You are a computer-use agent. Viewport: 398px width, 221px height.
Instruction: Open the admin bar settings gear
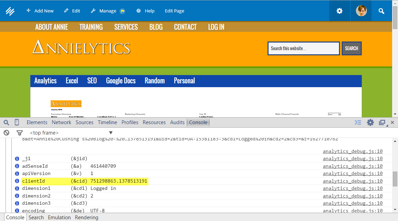pos(339,11)
